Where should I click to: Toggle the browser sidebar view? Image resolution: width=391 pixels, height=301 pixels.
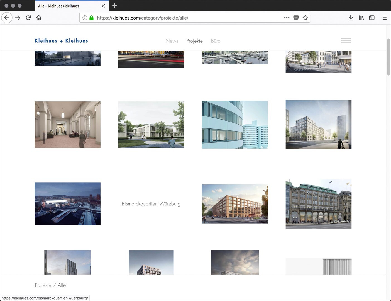tap(372, 18)
